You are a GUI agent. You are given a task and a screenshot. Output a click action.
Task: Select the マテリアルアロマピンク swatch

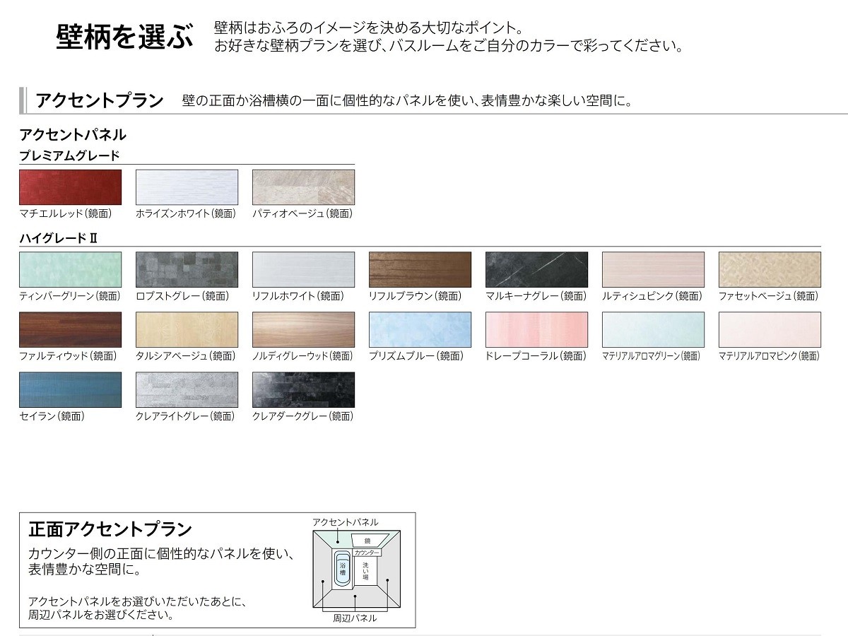770,329
